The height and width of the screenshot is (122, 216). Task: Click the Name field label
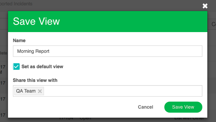tap(19, 40)
